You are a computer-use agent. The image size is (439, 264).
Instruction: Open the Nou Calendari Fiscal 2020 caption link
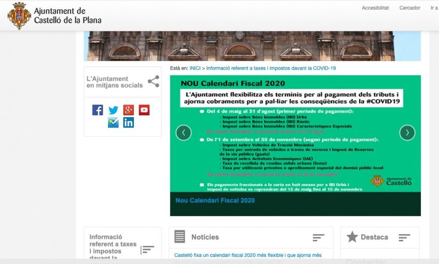pyautogui.click(x=215, y=200)
